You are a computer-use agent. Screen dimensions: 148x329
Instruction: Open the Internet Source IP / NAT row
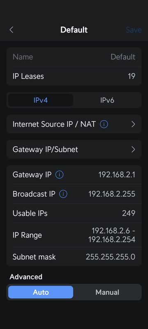(74, 124)
